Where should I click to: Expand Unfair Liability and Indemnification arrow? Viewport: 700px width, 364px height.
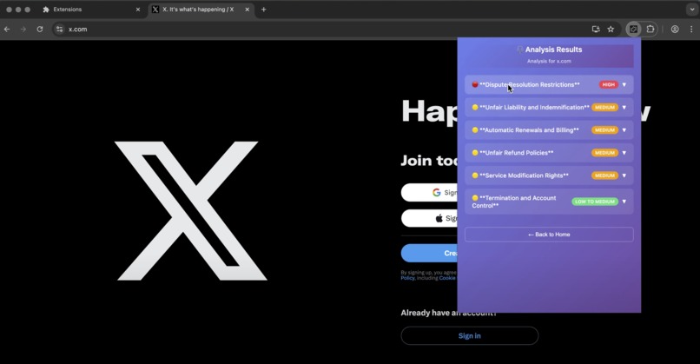click(624, 108)
